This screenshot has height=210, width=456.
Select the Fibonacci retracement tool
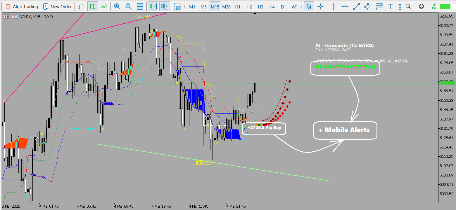[379, 6]
